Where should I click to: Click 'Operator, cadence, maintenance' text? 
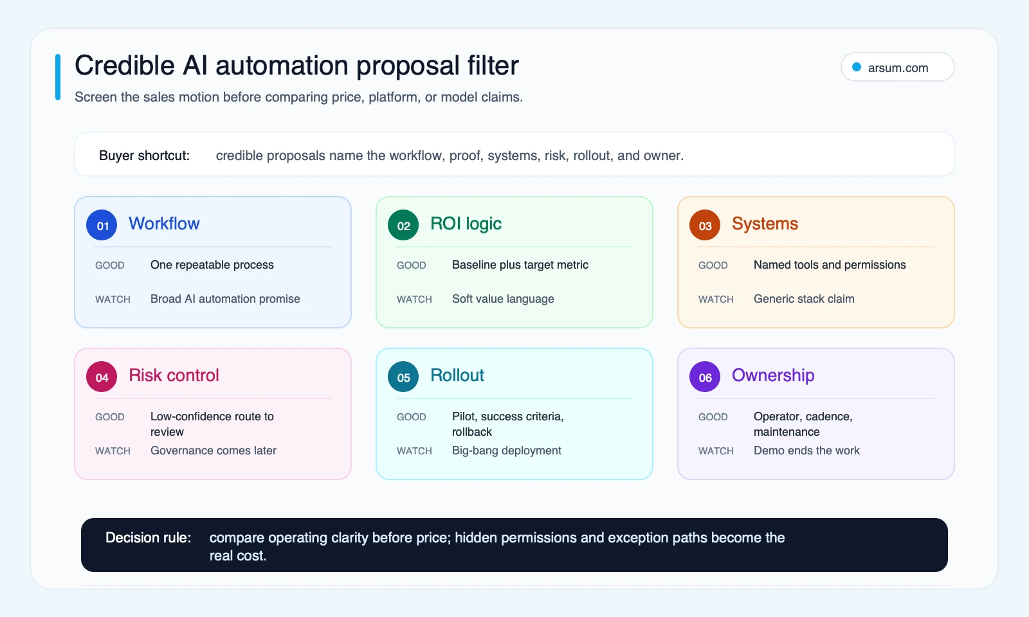click(803, 424)
